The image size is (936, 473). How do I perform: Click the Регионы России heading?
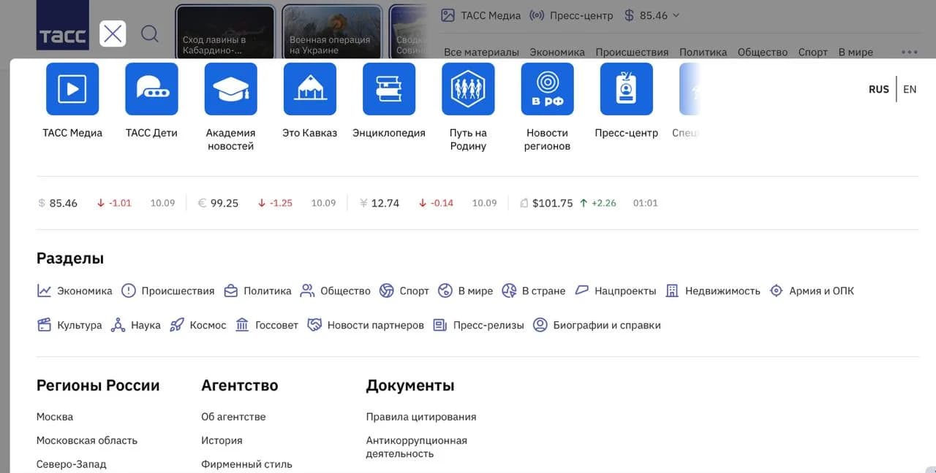[x=98, y=385]
